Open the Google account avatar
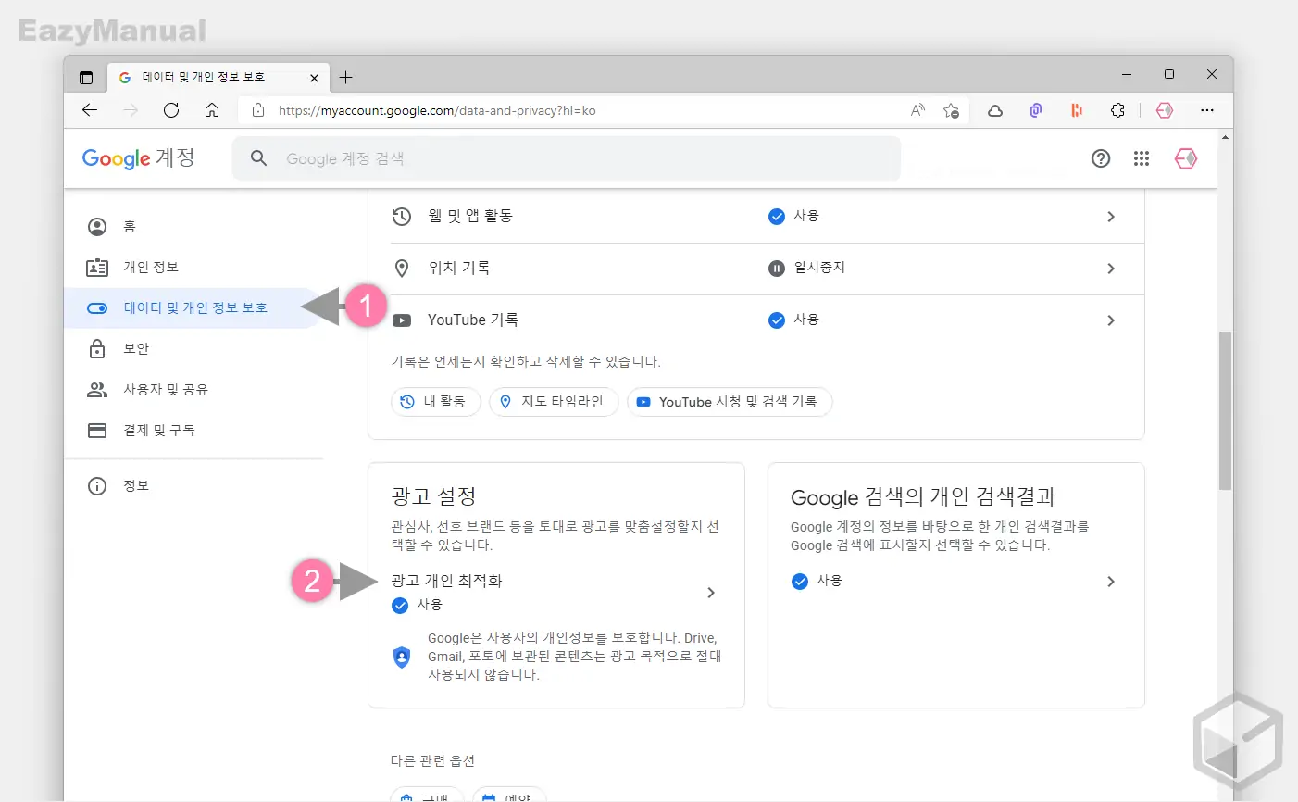 click(x=1186, y=158)
